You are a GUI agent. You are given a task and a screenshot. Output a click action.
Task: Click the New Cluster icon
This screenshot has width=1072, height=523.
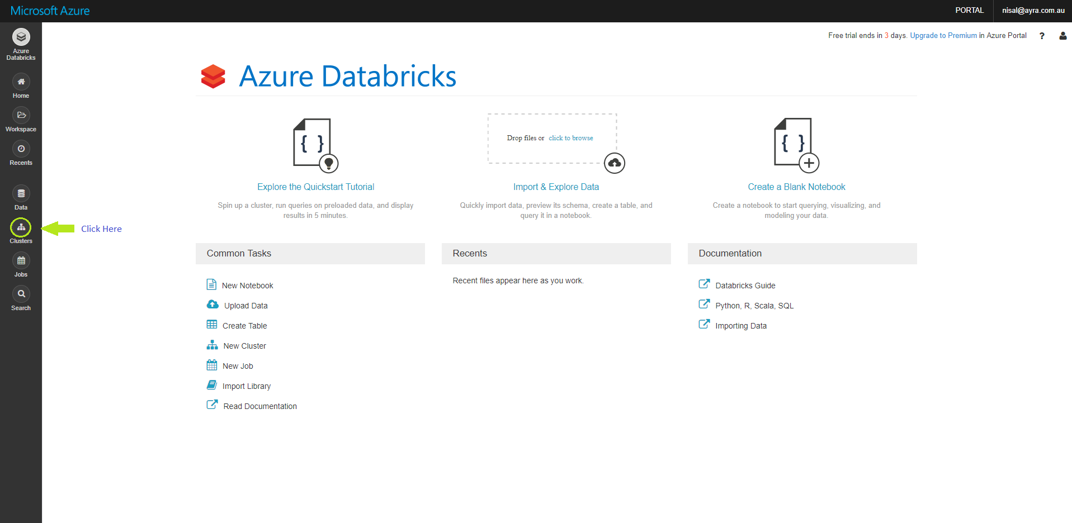212,345
